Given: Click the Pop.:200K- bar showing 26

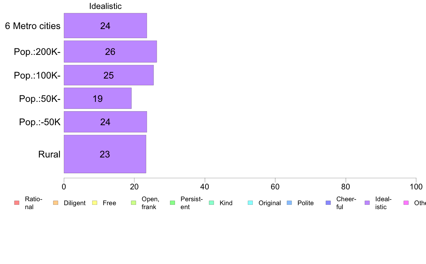Looking at the screenshot, I should click(x=110, y=52).
